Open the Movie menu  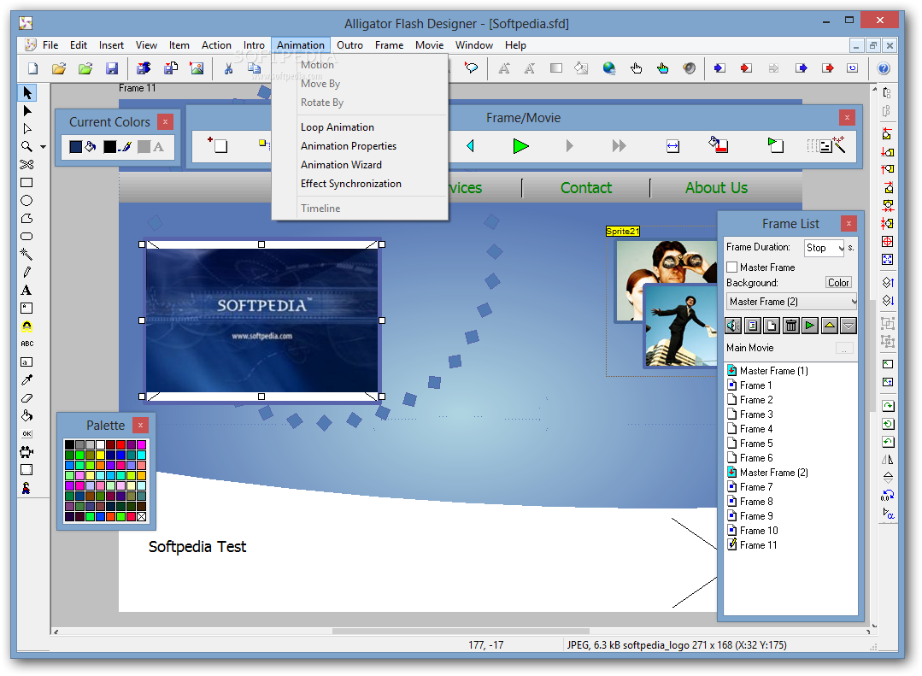point(429,45)
